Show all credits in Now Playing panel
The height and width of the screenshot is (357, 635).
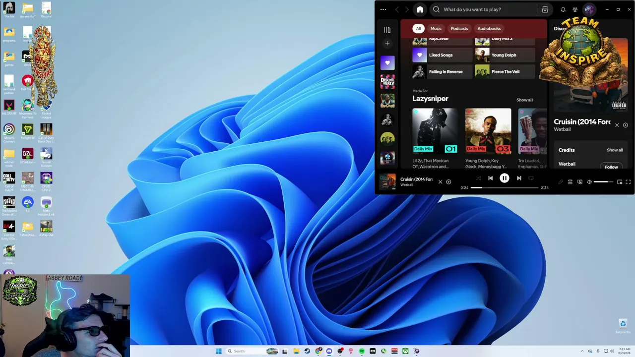pos(615,150)
